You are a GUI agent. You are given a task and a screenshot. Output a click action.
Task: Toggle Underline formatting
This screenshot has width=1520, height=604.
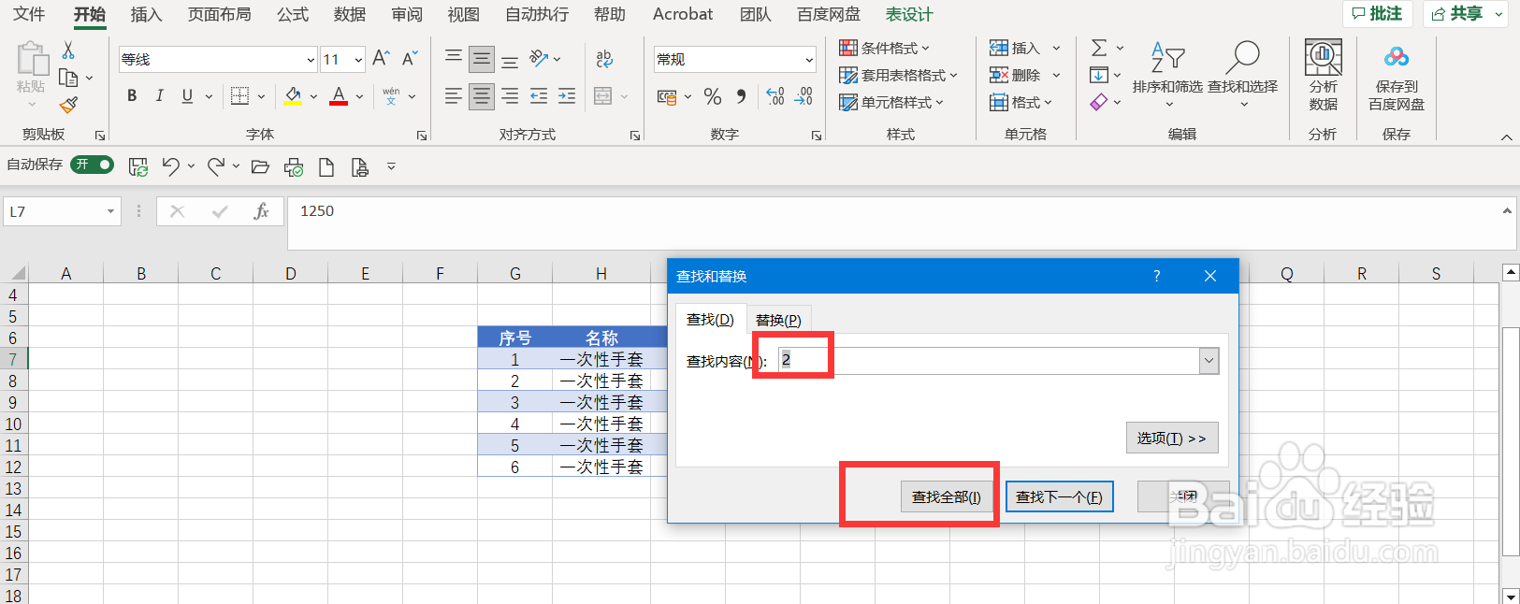187,95
